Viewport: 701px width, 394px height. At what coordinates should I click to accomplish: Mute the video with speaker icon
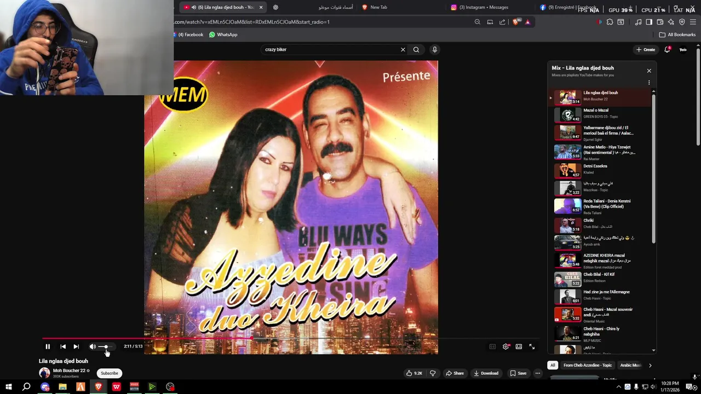point(93,346)
